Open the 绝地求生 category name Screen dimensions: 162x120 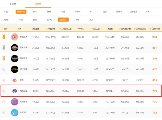tap(24, 91)
